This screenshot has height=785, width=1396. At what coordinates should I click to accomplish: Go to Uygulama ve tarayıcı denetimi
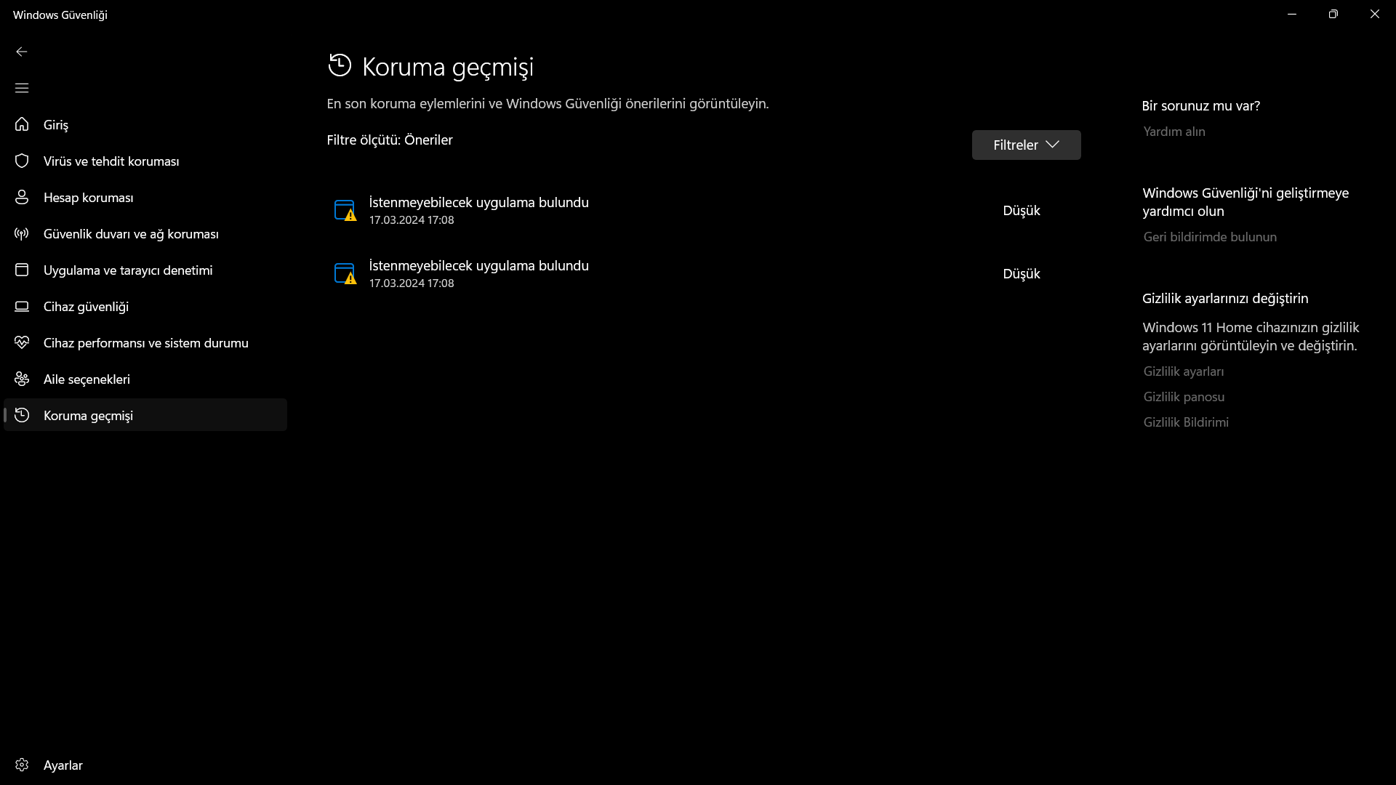coord(128,270)
